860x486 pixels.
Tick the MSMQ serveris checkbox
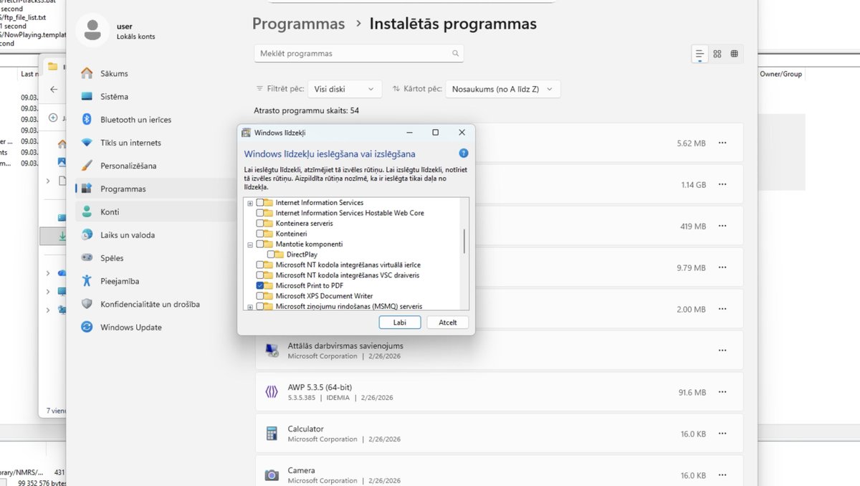260,306
